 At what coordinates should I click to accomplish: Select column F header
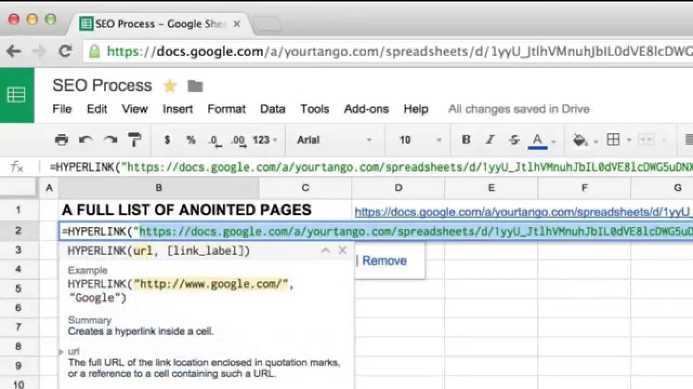tap(584, 187)
